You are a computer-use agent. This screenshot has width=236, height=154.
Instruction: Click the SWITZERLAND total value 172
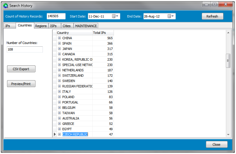(x=110, y=75)
